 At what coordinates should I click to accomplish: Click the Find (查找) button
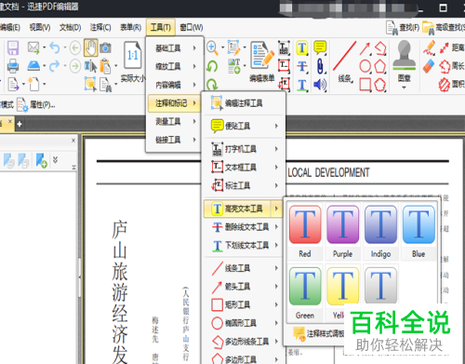point(403,28)
